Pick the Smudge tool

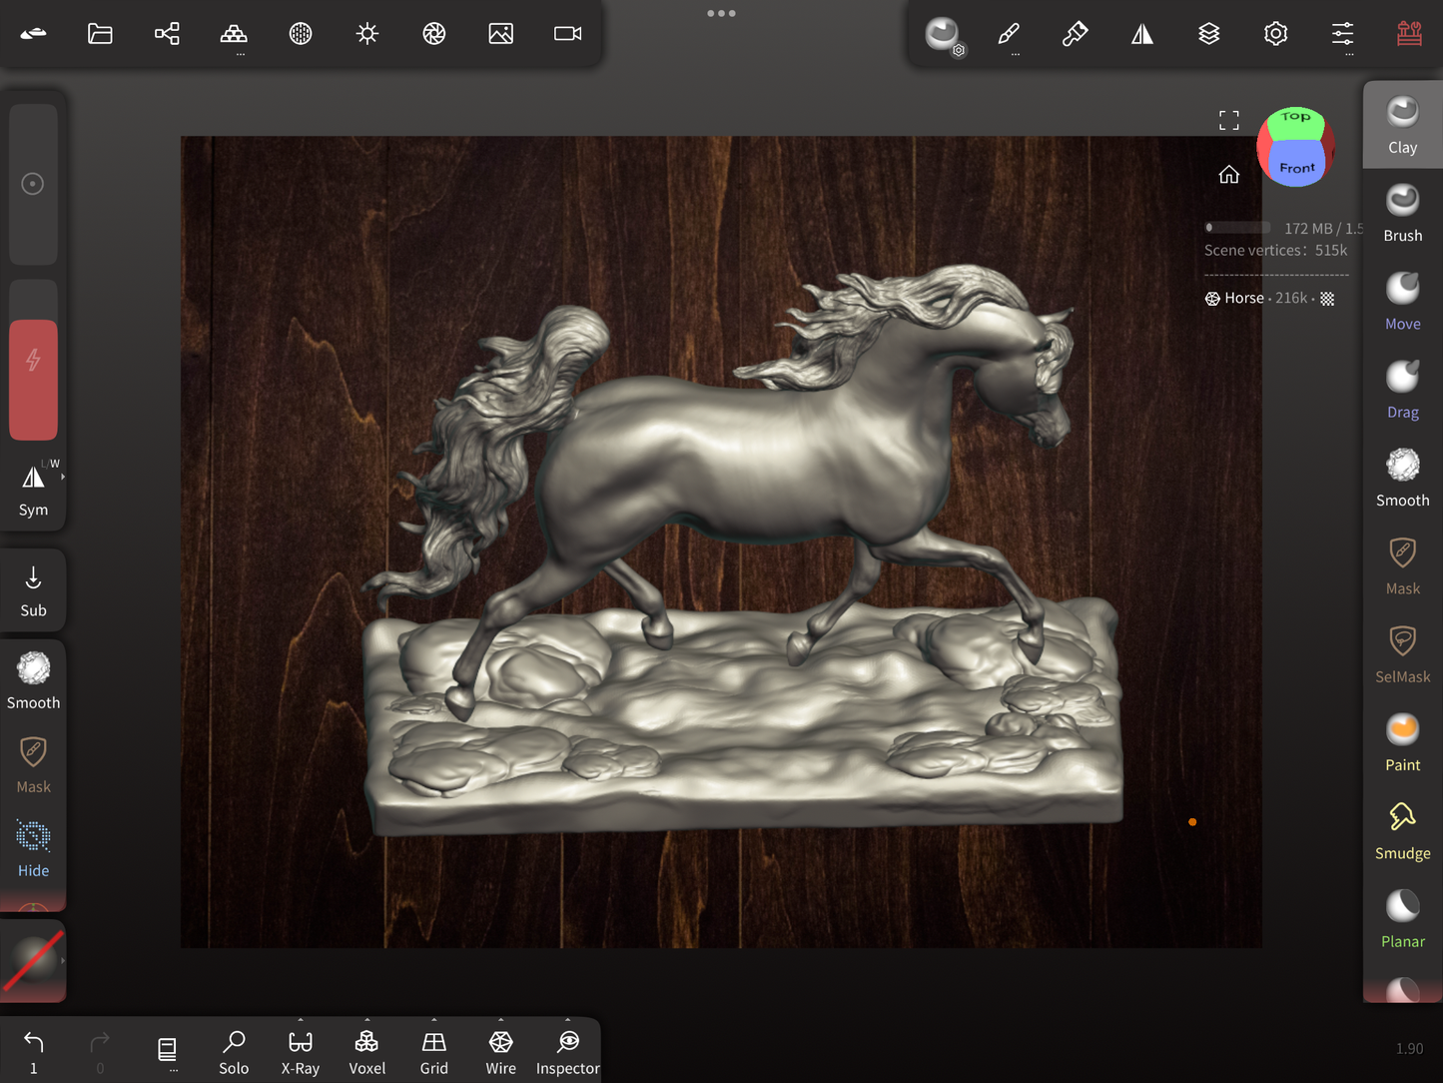[1402, 830]
